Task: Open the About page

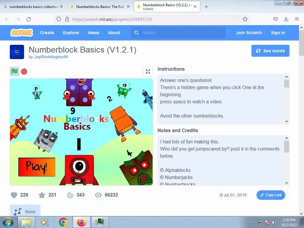Action: pyautogui.click(x=114, y=33)
